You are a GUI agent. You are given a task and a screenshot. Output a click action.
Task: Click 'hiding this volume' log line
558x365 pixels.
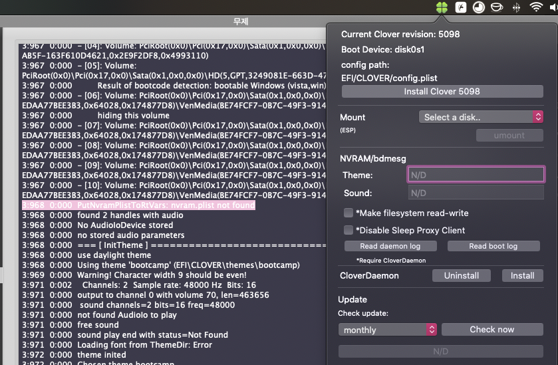click(x=96, y=116)
